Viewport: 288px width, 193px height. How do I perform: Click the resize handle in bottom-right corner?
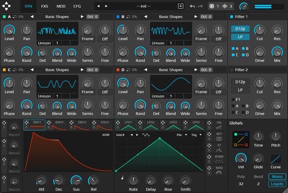click(x=286, y=191)
